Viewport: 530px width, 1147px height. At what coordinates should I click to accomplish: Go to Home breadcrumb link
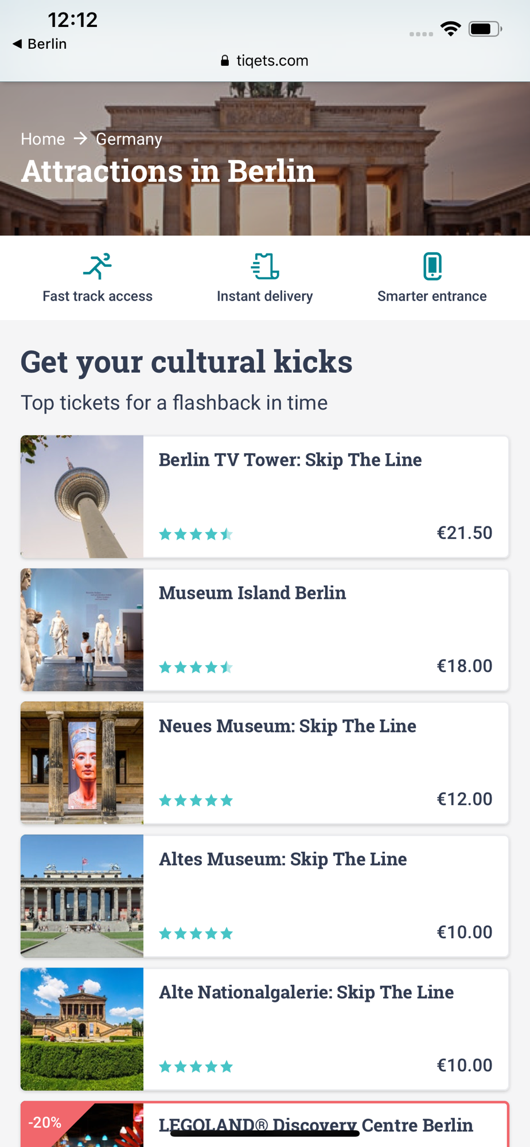43,139
